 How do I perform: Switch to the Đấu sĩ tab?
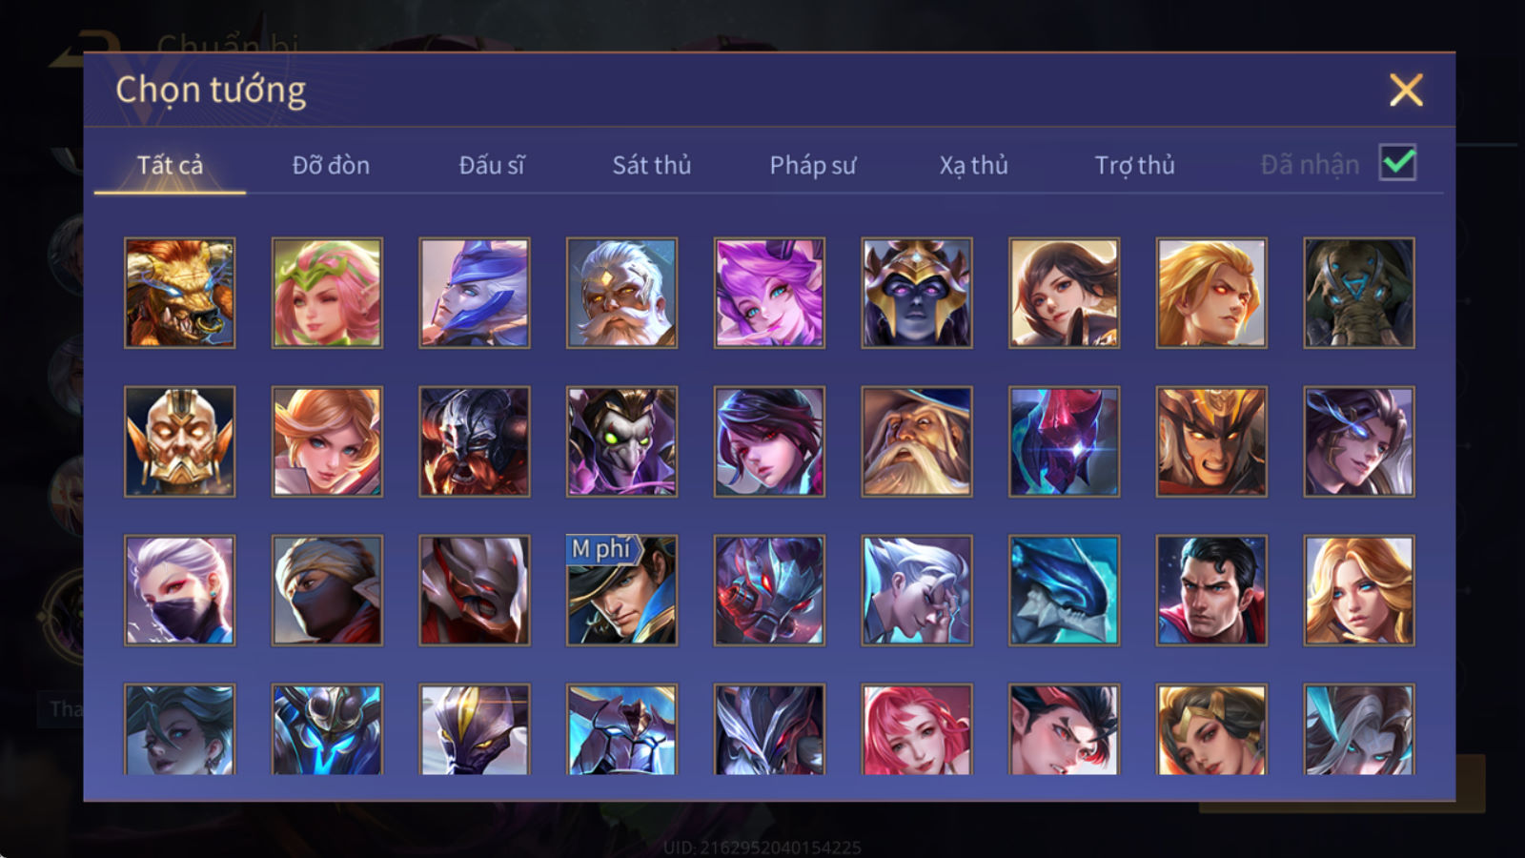pos(491,165)
